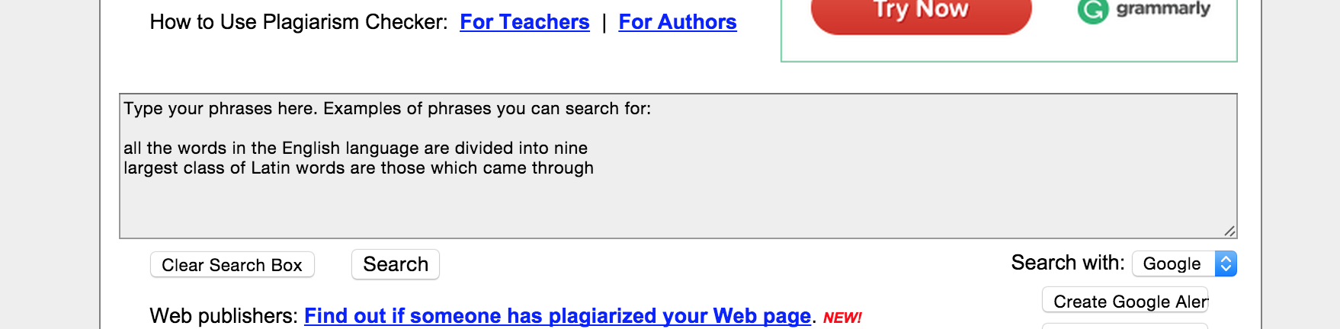Image resolution: width=1340 pixels, height=329 pixels.
Task: Click the 'Search with:' label
Action: (x=1067, y=263)
